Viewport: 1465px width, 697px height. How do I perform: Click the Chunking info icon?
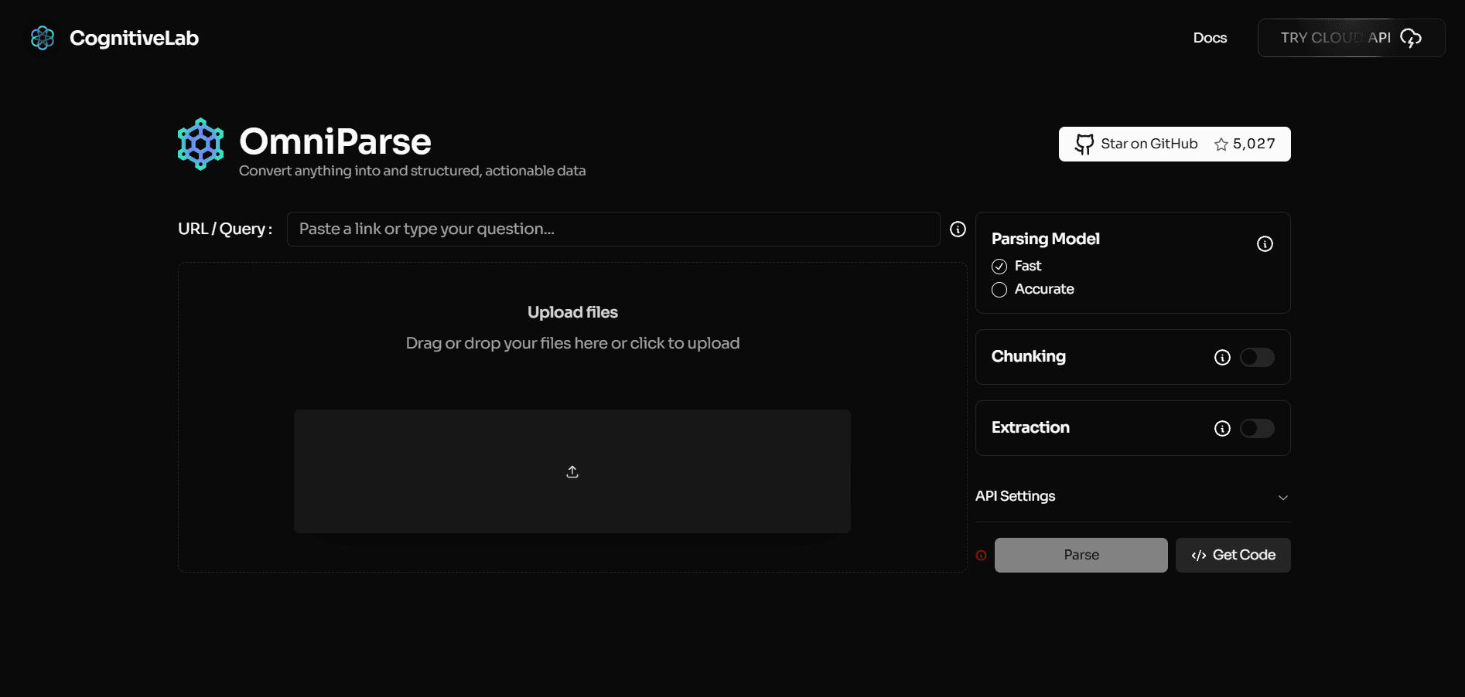click(x=1221, y=357)
